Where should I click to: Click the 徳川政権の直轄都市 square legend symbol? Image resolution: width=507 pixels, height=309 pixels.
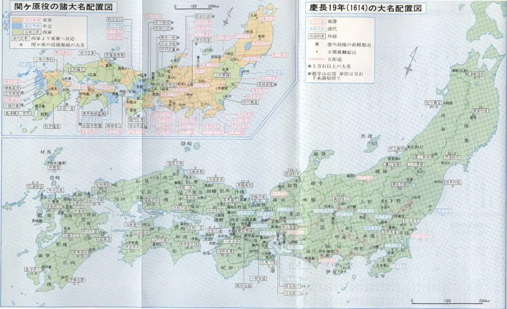click(317, 44)
